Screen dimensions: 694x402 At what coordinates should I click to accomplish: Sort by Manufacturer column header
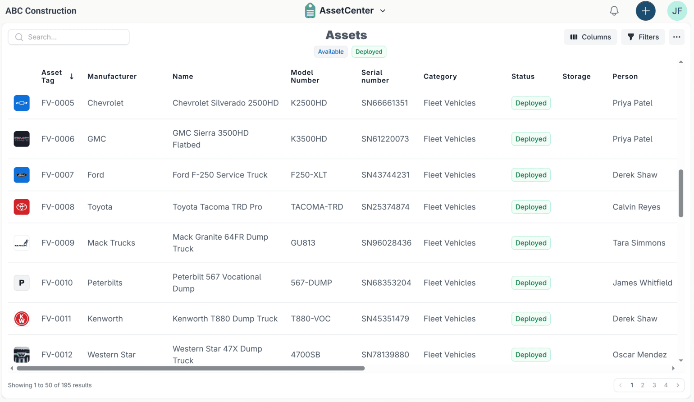click(112, 77)
